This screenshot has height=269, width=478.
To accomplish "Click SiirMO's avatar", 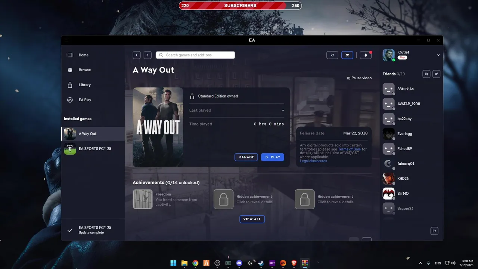I will pos(388,194).
